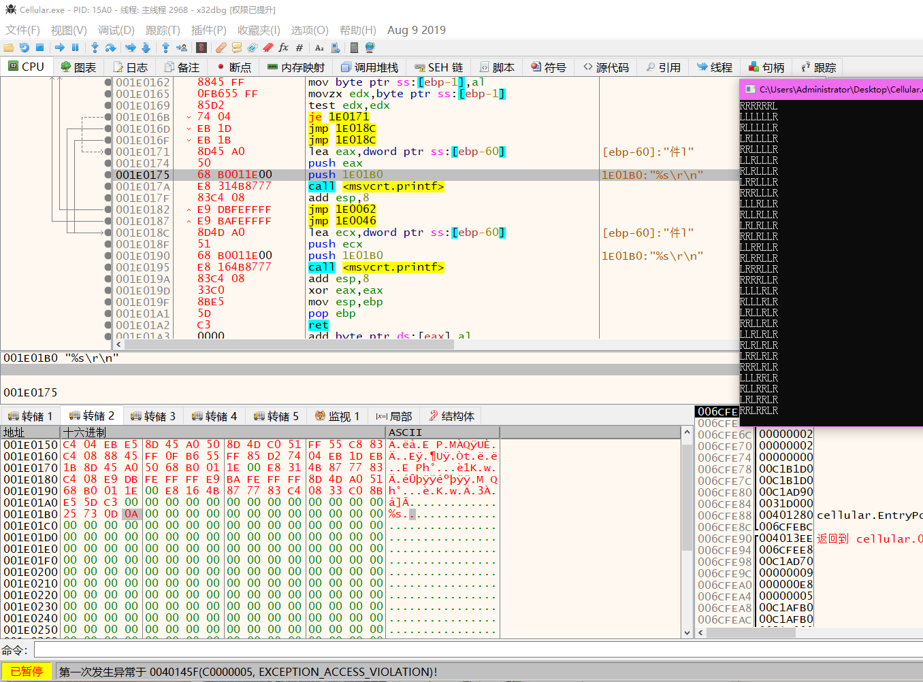Image resolution: width=923 pixels, height=682 pixels.
Task: Run to user code icon
Action: (x=182, y=48)
